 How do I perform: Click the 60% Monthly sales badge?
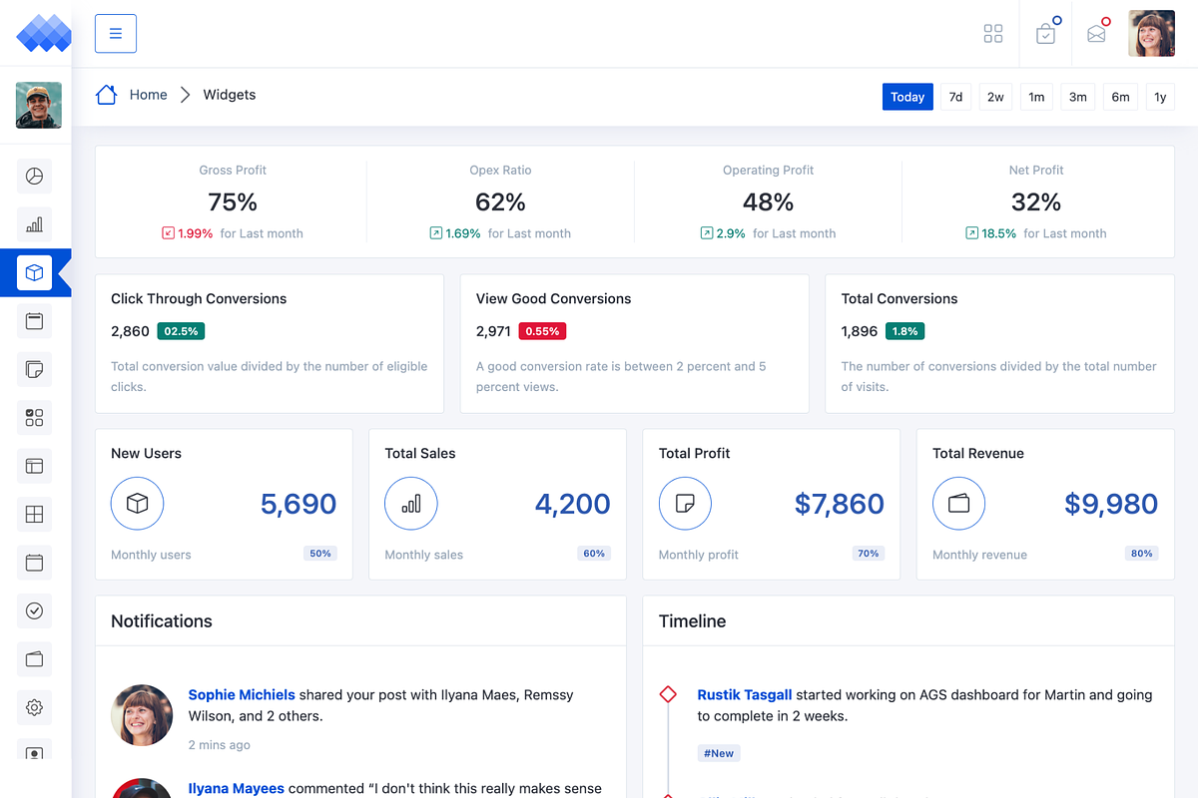pyautogui.click(x=594, y=554)
